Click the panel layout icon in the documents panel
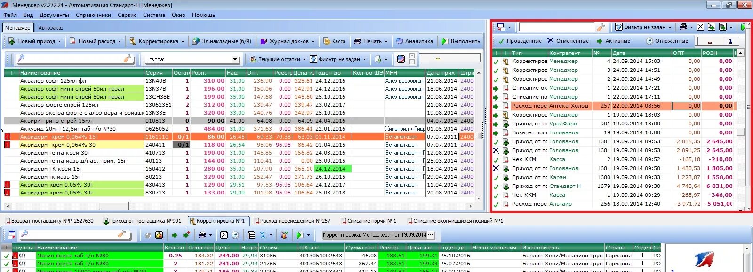Viewport: 753px width, 272px height. coord(501,27)
